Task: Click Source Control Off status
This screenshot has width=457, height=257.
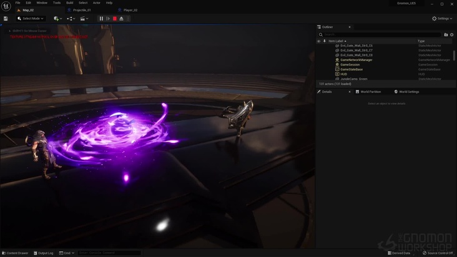Action: pyautogui.click(x=438, y=253)
